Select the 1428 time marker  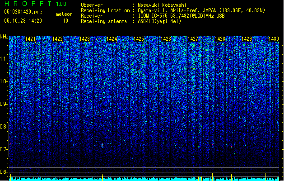[220, 39]
